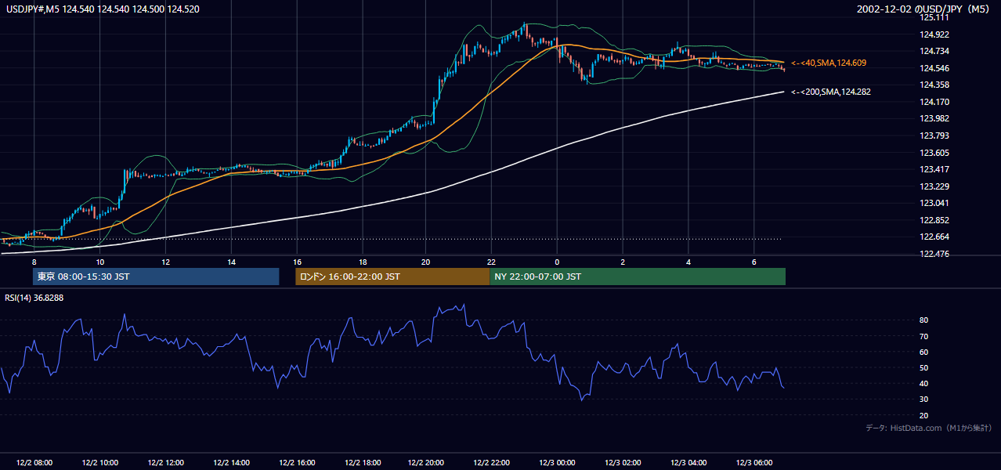This screenshot has height=470, width=1001.
Task: Click the hour 18 label under the price chart
Action: point(363,262)
